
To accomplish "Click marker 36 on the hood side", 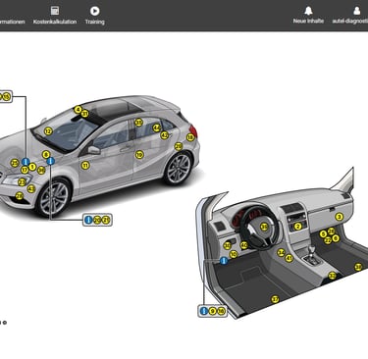I will coord(41,171).
